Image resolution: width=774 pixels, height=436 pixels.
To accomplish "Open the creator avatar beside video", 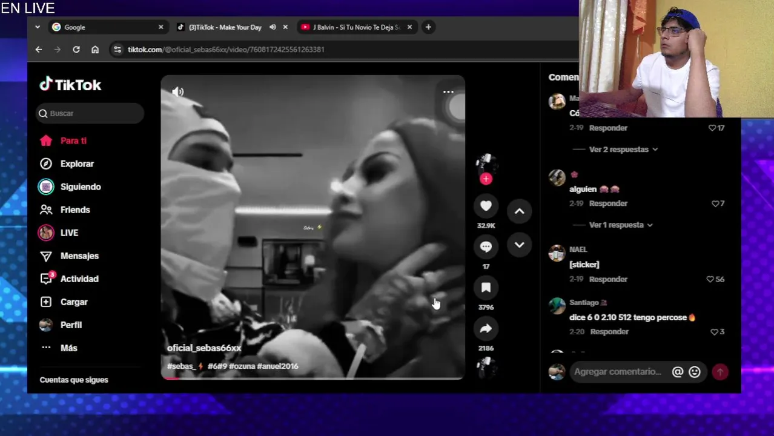I will pyautogui.click(x=486, y=163).
